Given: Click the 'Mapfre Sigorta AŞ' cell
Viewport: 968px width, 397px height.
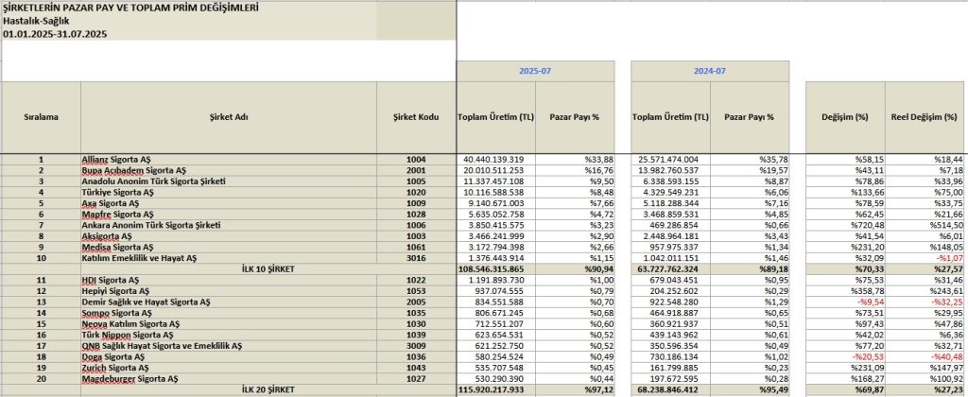Looking at the screenshot, I should point(229,214).
